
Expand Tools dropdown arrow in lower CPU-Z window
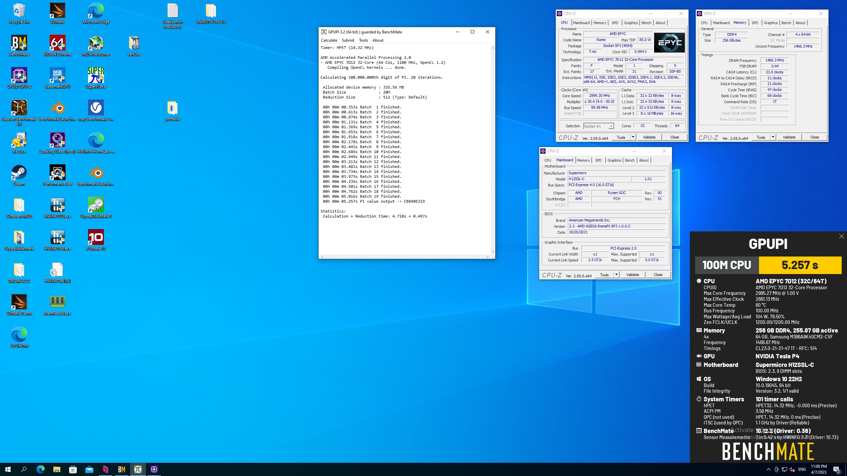[616, 274]
